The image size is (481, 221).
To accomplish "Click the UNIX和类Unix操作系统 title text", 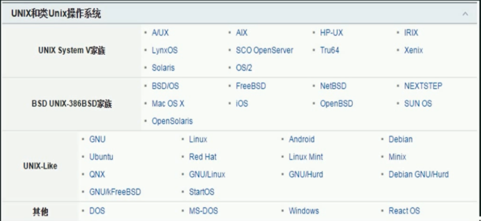I will tap(56, 14).
